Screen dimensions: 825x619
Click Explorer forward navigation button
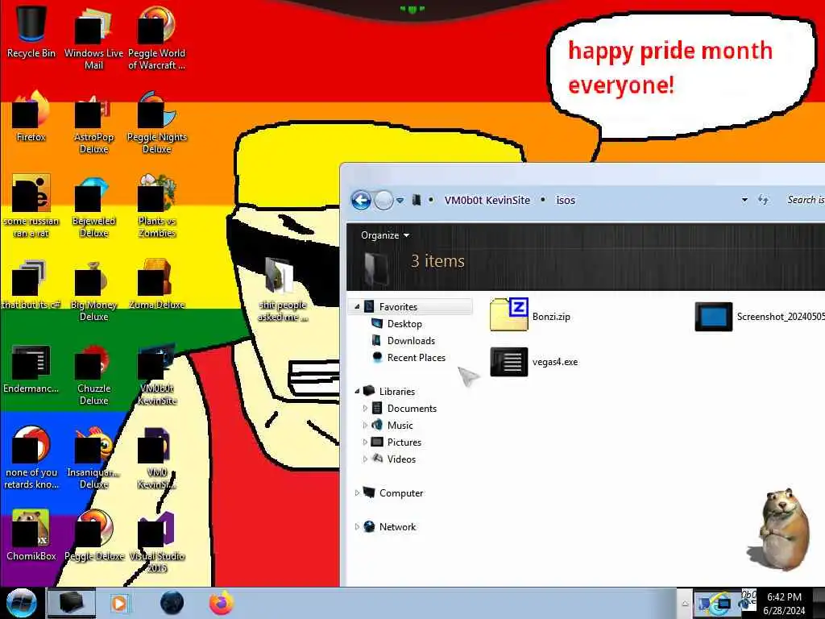click(x=383, y=200)
